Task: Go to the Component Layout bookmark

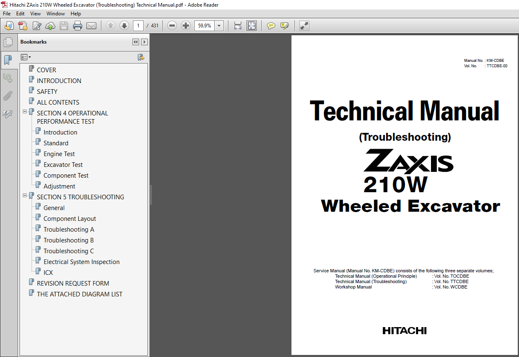Action: click(x=70, y=219)
